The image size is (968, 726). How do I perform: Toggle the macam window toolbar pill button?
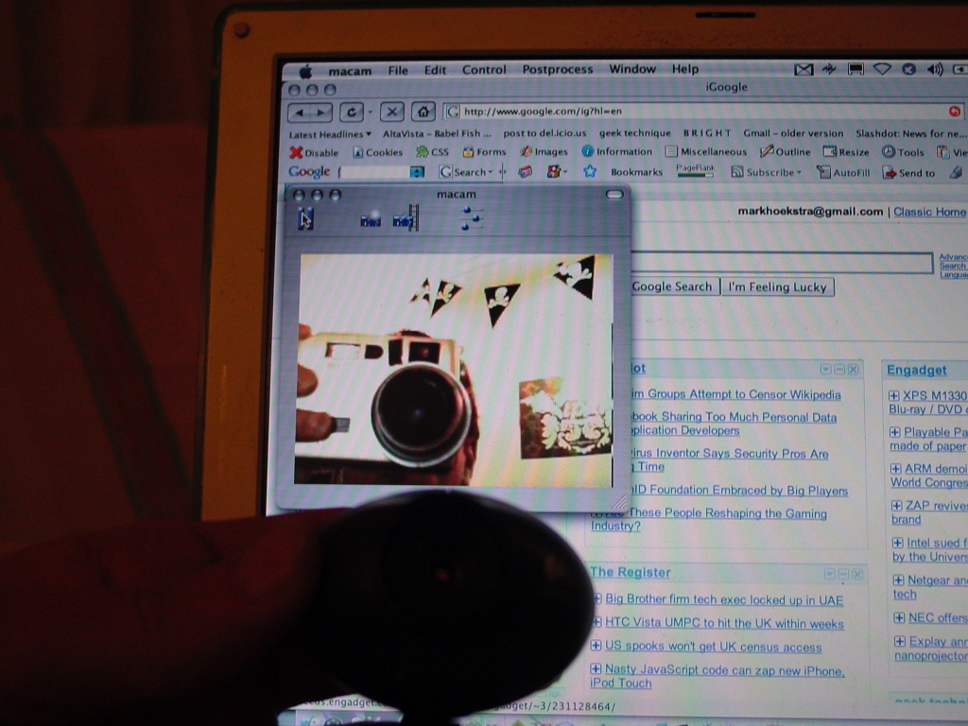[x=614, y=195]
